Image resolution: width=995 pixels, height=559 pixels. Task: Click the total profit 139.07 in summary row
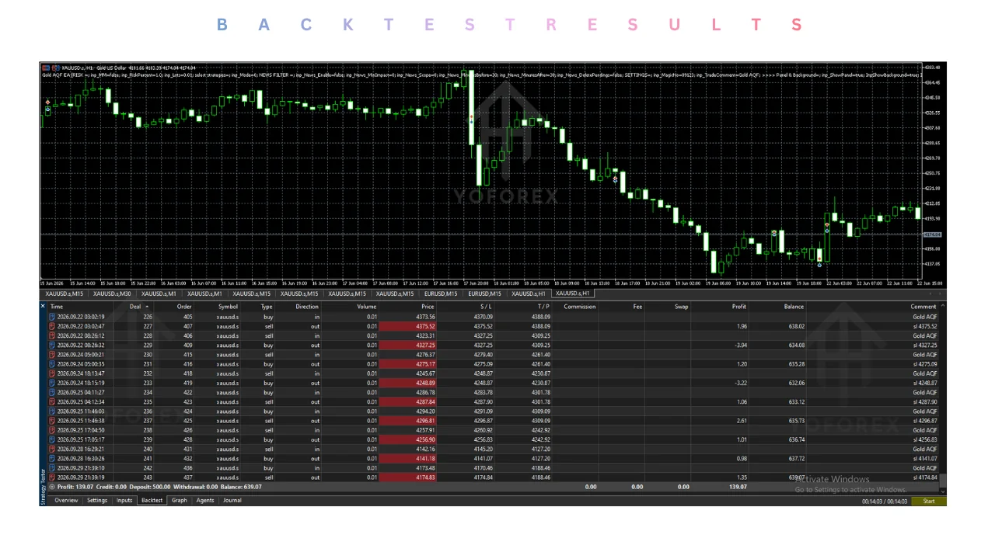pyautogui.click(x=736, y=487)
